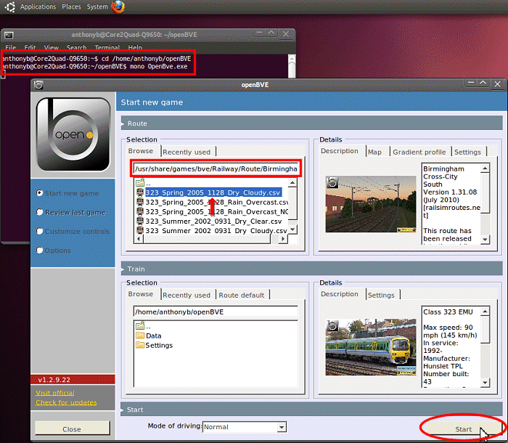Image resolution: width=508 pixels, height=443 pixels.
Task: Click route description scrollbar up arrow
Action: click(x=485, y=168)
